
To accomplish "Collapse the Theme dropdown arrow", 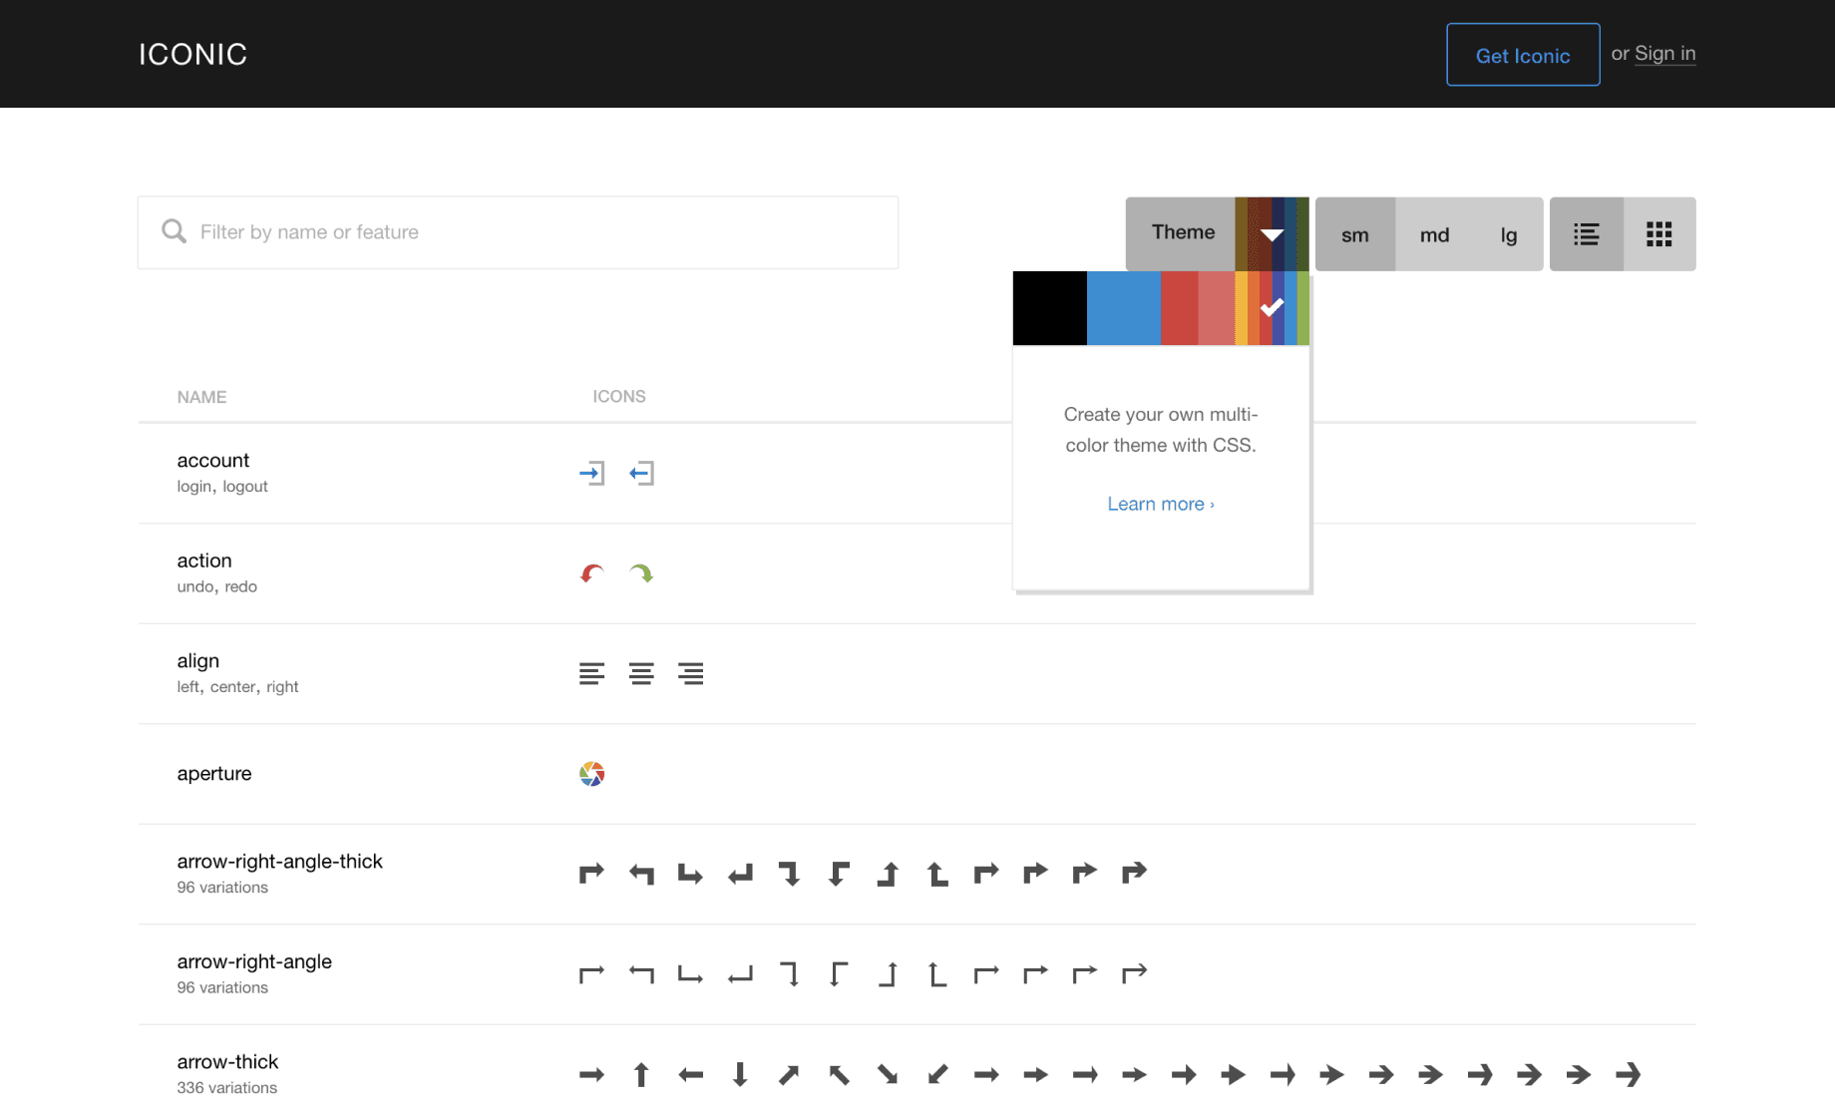I will (x=1272, y=234).
